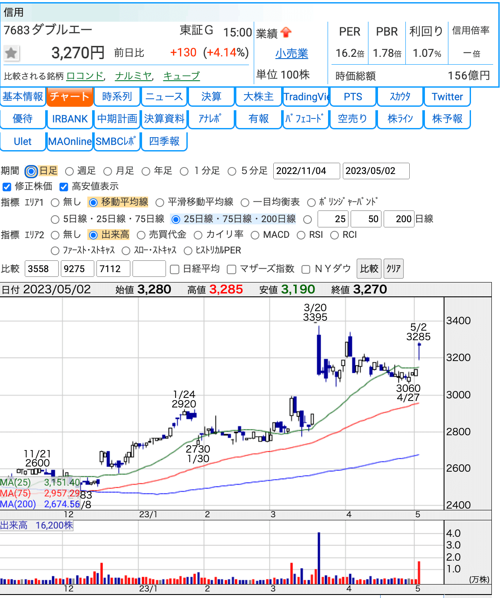The width and height of the screenshot is (504, 598).
Task: Check the マザーズ指数 comparison checkbox
Action: [x=232, y=269]
